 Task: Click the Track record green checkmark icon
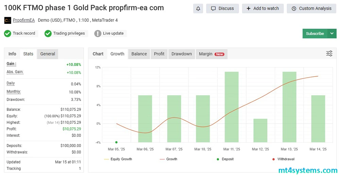tap(7, 33)
